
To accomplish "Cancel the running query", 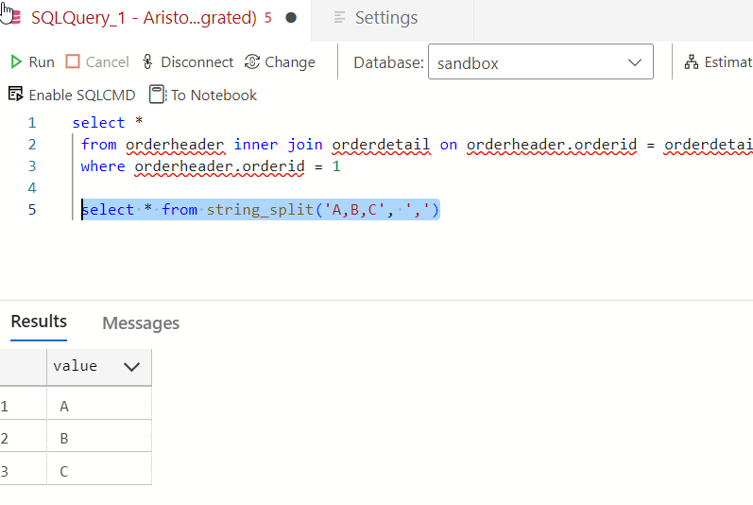I will pyautogui.click(x=97, y=62).
